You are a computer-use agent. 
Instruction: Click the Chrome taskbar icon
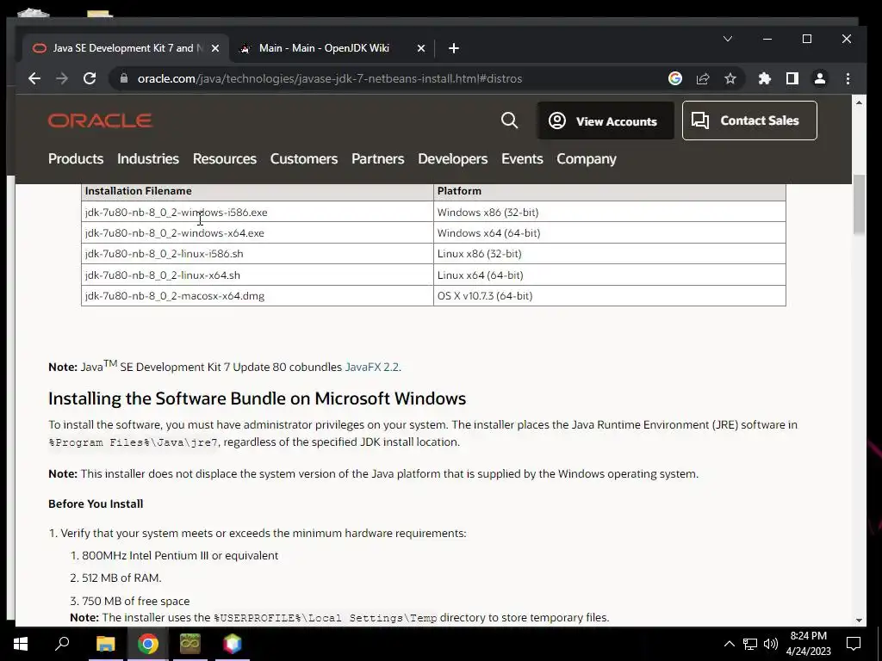[x=148, y=644]
